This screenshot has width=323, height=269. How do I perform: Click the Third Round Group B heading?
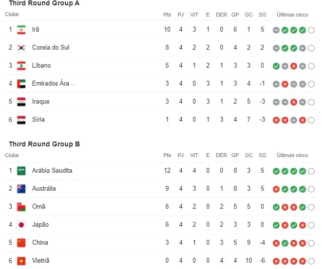[x=44, y=144]
